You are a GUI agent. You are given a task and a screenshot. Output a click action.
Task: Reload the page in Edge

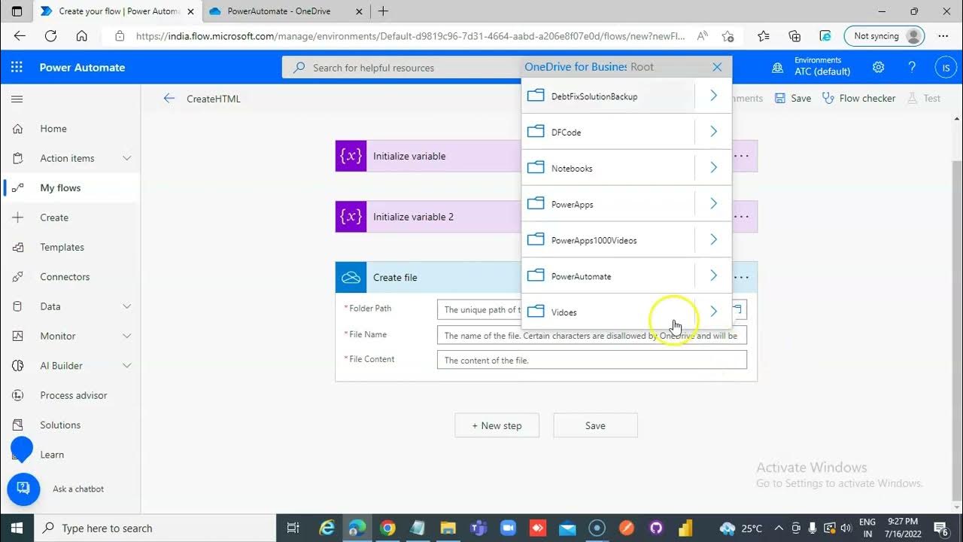pyautogui.click(x=50, y=35)
